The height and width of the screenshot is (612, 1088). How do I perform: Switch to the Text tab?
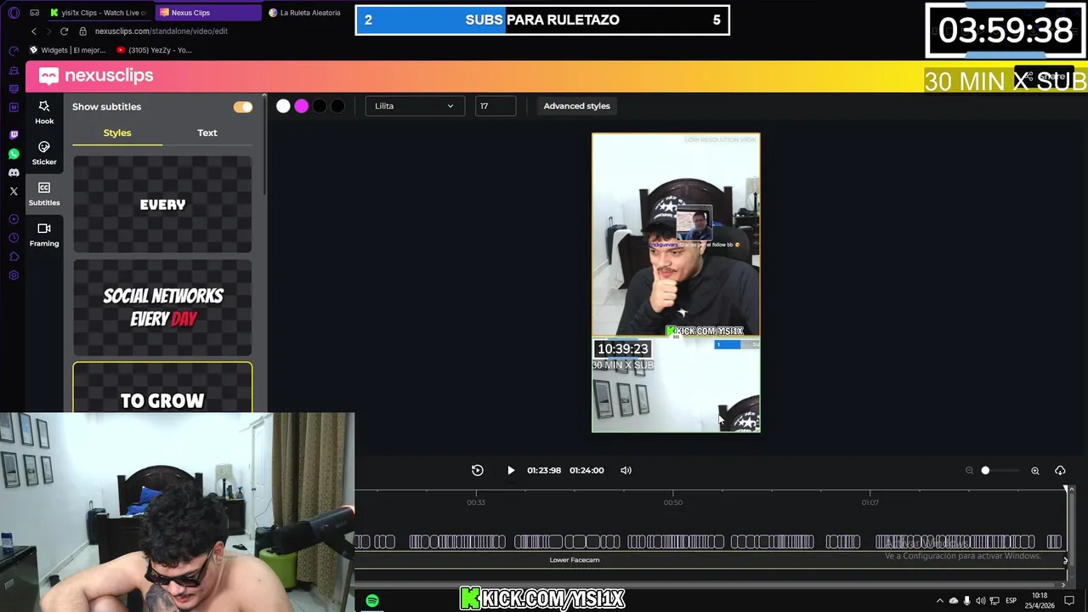click(x=207, y=133)
